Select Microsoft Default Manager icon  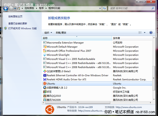(x=45, y=47)
